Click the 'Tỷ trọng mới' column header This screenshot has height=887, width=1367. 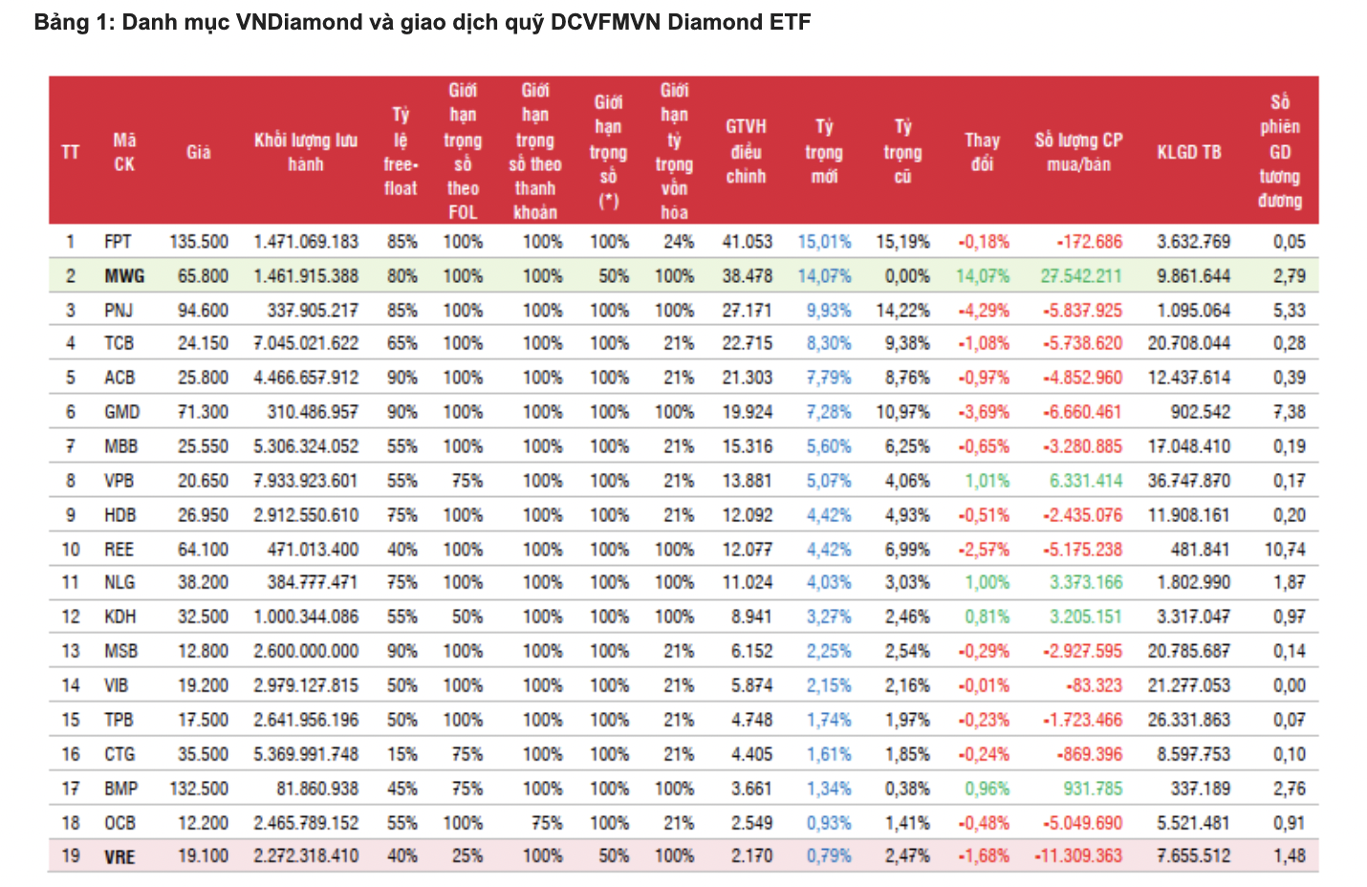tap(824, 152)
